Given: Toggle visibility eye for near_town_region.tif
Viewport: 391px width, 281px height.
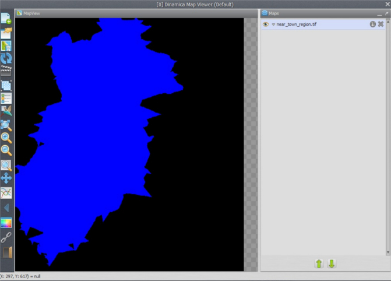Looking at the screenshot, I should click(x=265, y=24).
